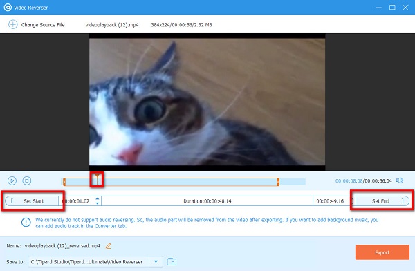415x271 pixels.
Task: Mute the volume speaker icon
Action: pos(400,180)
